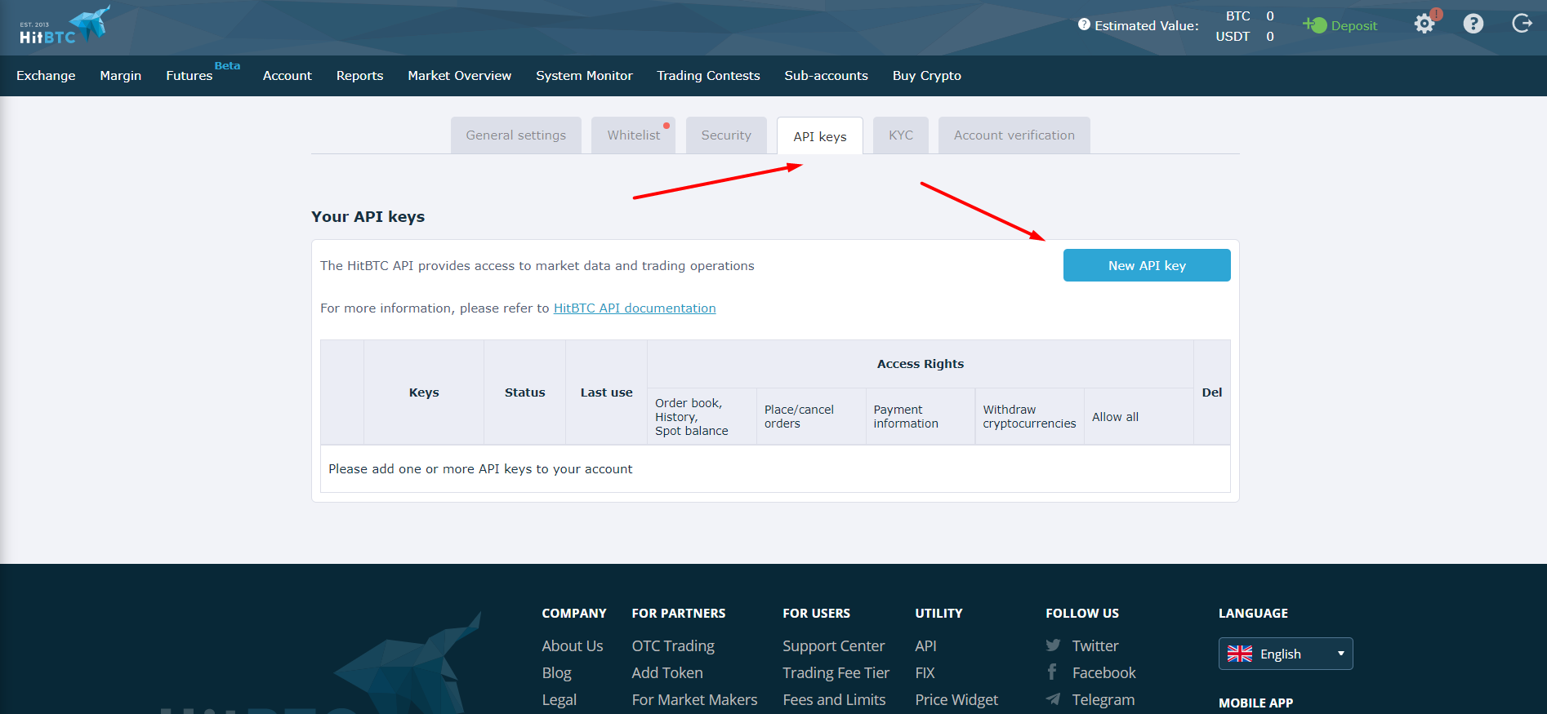Switch to General settings tab
Image resolution: width=1547 pixels, height=714 pixels.
click(x=516, y=135)
